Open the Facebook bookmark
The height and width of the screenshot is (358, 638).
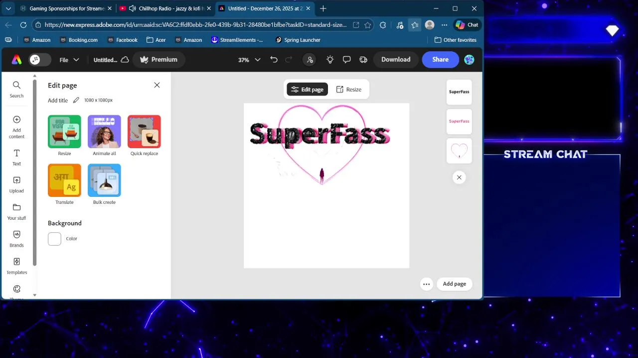pyautogui.click(x=122, y=40)
